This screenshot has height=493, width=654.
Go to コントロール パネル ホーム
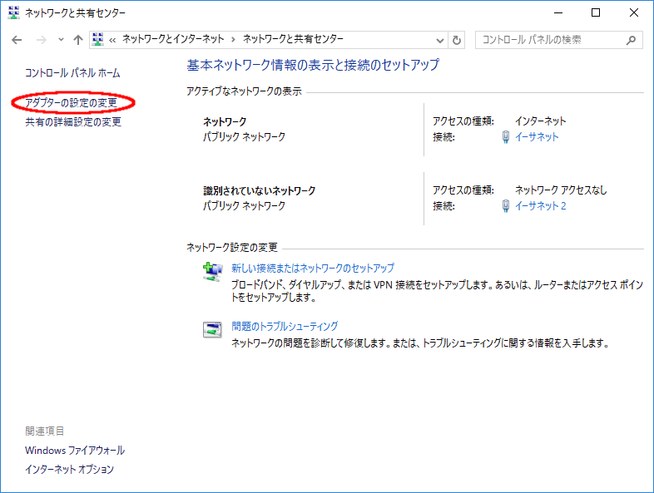coord(72,73)
